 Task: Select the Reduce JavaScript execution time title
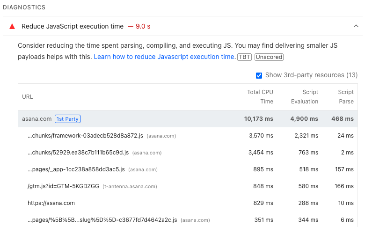pyautogui.click(x=73, y=26)
